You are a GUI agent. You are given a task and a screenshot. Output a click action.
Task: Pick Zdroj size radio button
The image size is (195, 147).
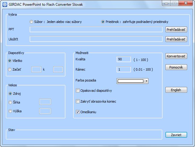click(10, 94)
